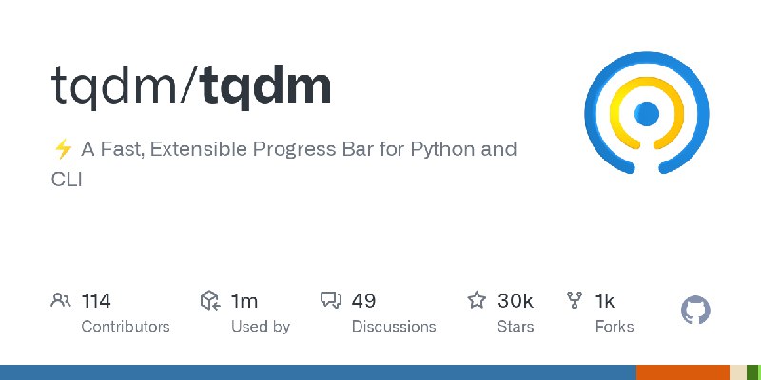The width and height of the screenshot is (761, 380).
Task: Click the repository description text
Action: pyautogui.click(x=283, y=163)
